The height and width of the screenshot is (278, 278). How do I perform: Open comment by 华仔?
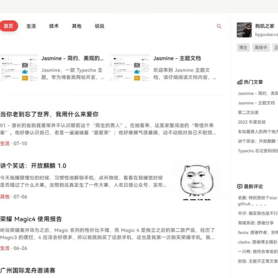click(258, 213)
